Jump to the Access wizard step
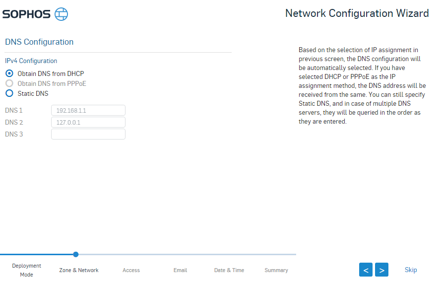The height and width of the screenshot is (285, 442). pos(131,270)
